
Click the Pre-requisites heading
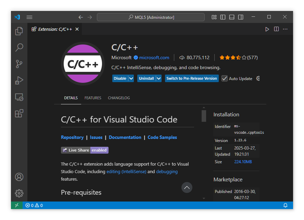point(81,193)
